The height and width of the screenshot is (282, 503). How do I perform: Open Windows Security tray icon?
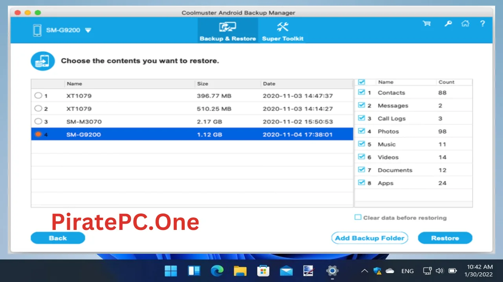tap(378, 271)
